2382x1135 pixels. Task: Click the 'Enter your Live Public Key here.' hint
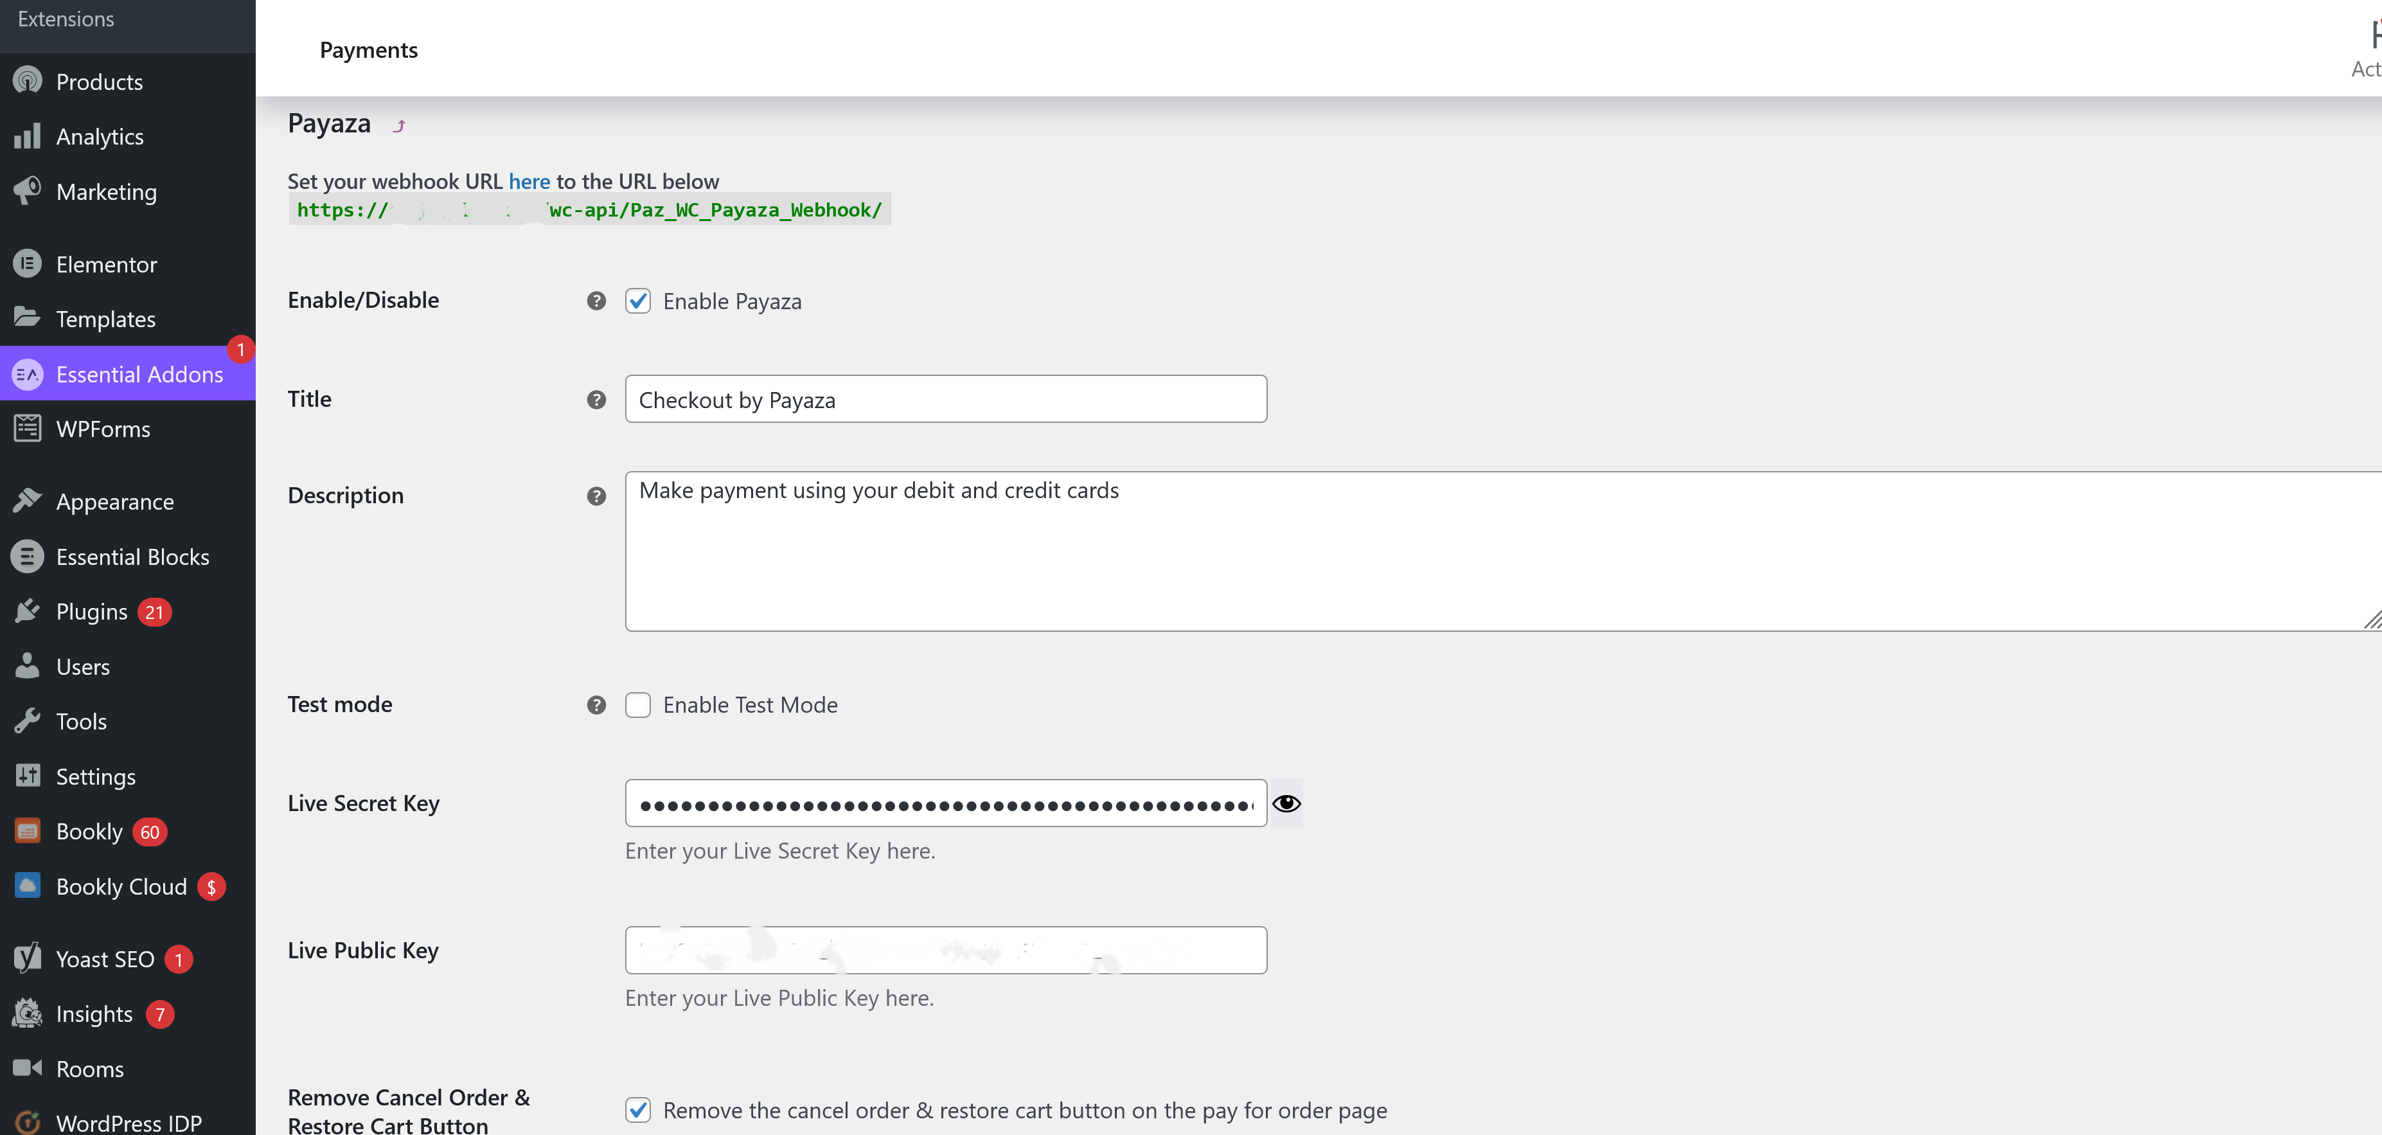point(779,998)
